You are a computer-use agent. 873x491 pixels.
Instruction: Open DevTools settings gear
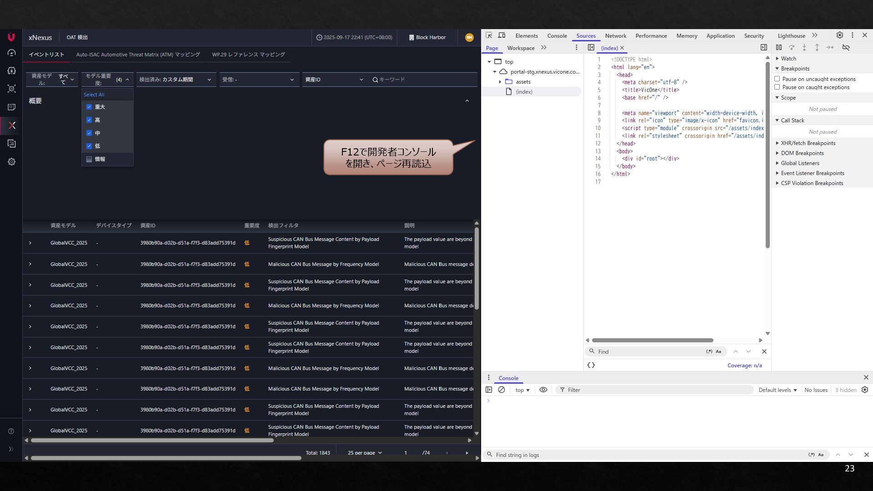pos(839,35)
